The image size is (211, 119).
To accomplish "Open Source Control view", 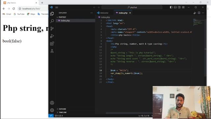I will (x=52, y=29).
